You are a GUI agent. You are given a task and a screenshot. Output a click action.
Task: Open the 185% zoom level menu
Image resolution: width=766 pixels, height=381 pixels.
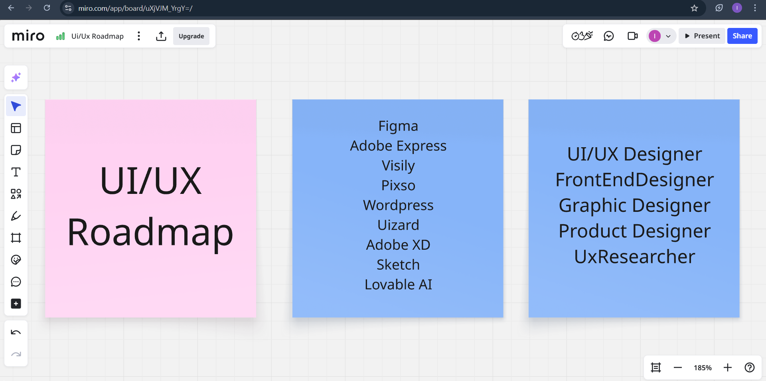click(x=703, y=368)
